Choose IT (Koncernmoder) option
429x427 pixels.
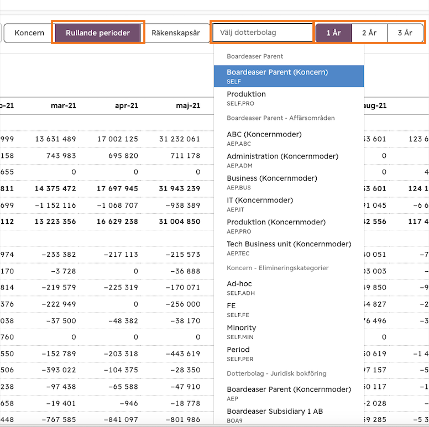coord(289,204)
